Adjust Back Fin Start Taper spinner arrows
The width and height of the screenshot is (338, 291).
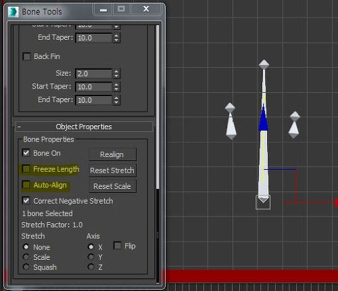(x=116, y=87)
